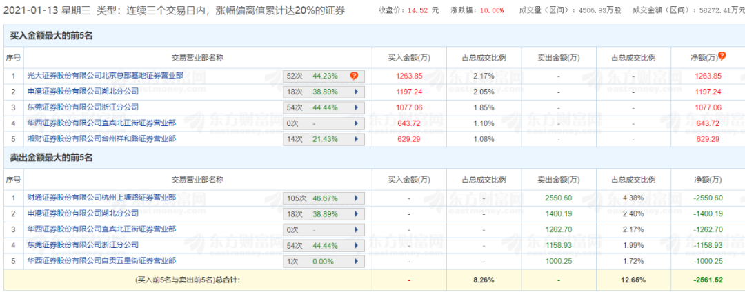Expand the 华西证券宜宾北正街 buy-row 0次 arrow
Screen dimensions: 745x292
pos(356,123)
